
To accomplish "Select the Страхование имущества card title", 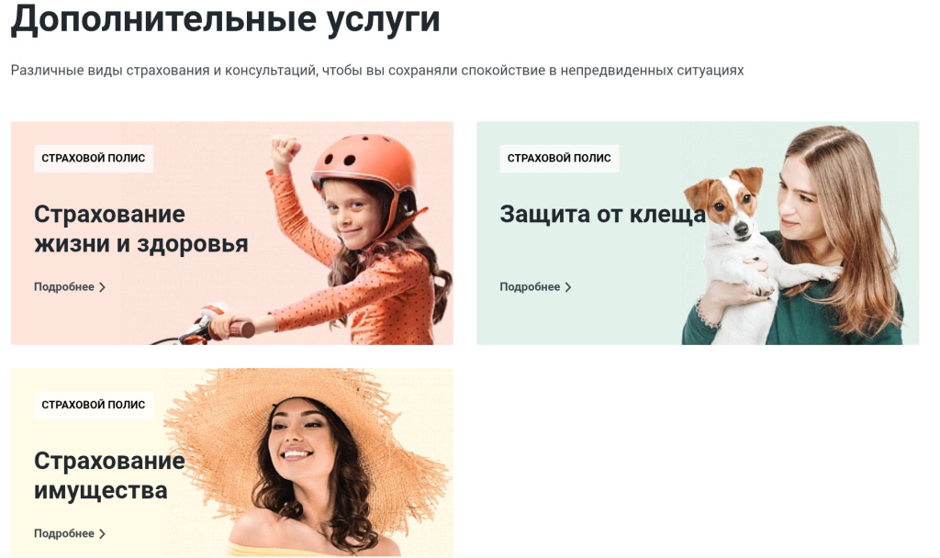I will point(109,475).
